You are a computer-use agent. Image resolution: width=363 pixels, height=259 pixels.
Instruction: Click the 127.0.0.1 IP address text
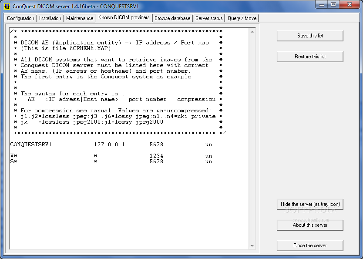109,145
